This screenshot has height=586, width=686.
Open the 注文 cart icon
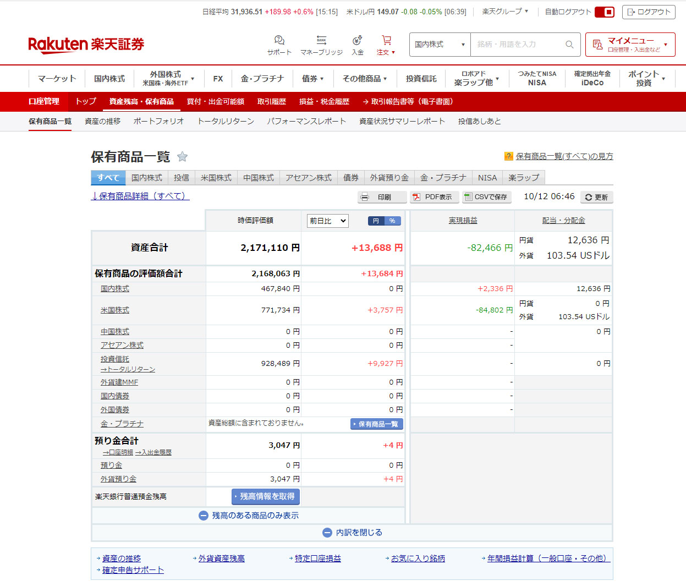(x=386, y=41)
